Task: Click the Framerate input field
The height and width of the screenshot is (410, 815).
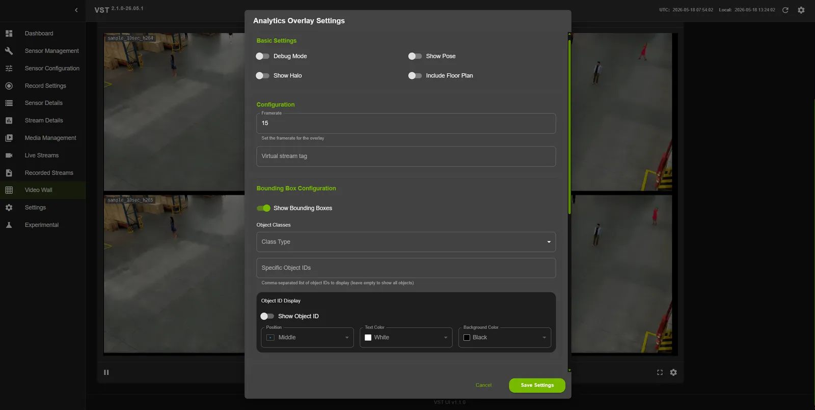Action: [406, 124]
